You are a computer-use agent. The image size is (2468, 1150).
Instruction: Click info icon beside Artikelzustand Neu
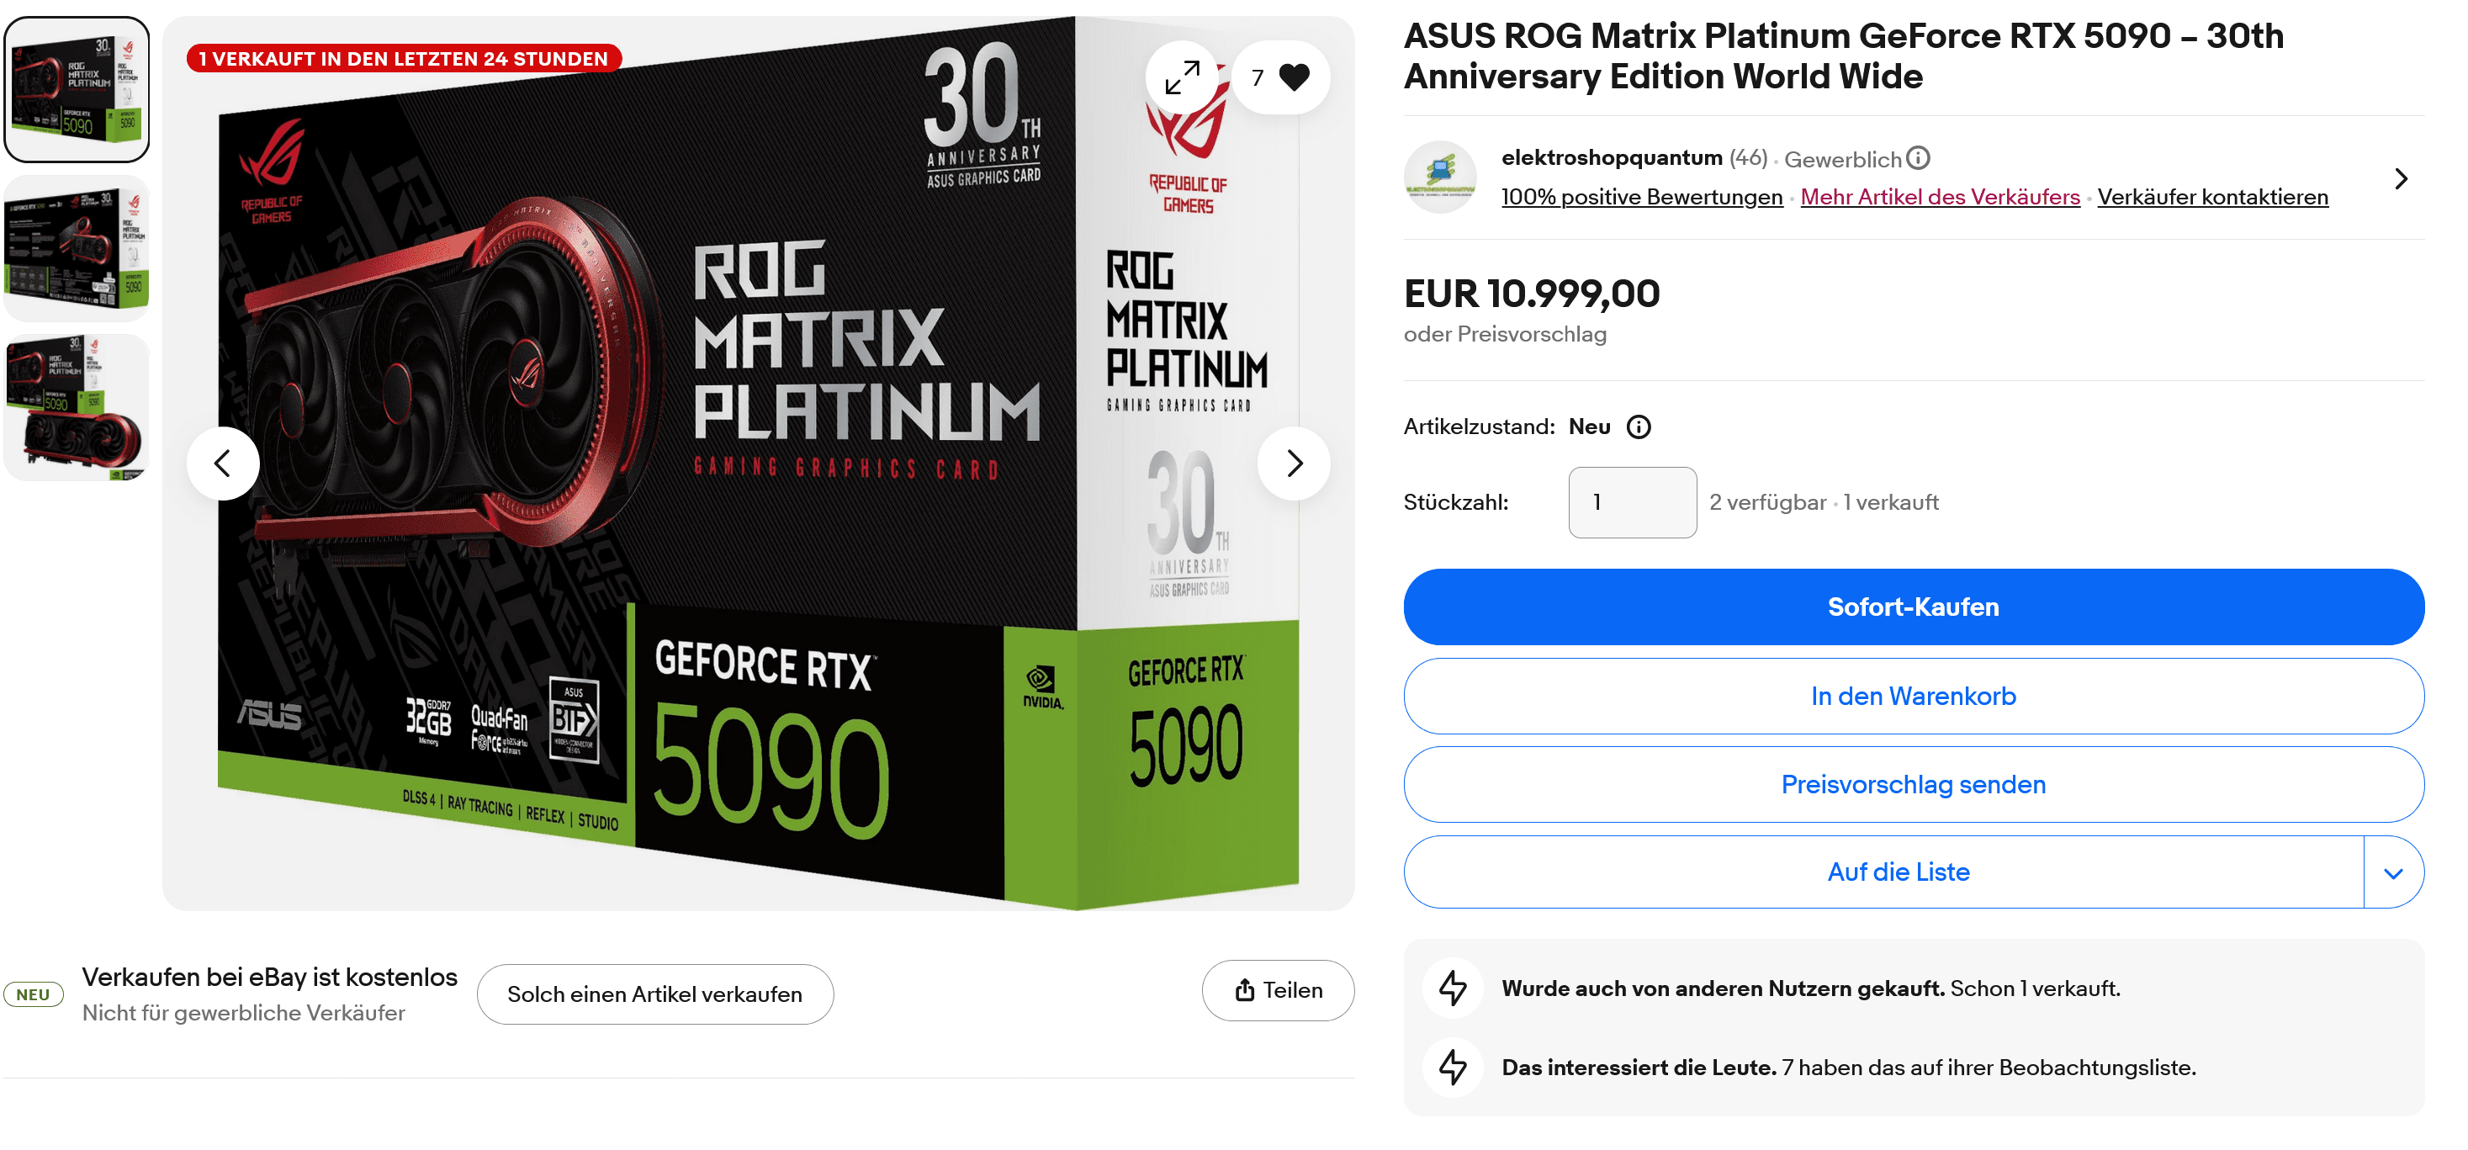1639,427
